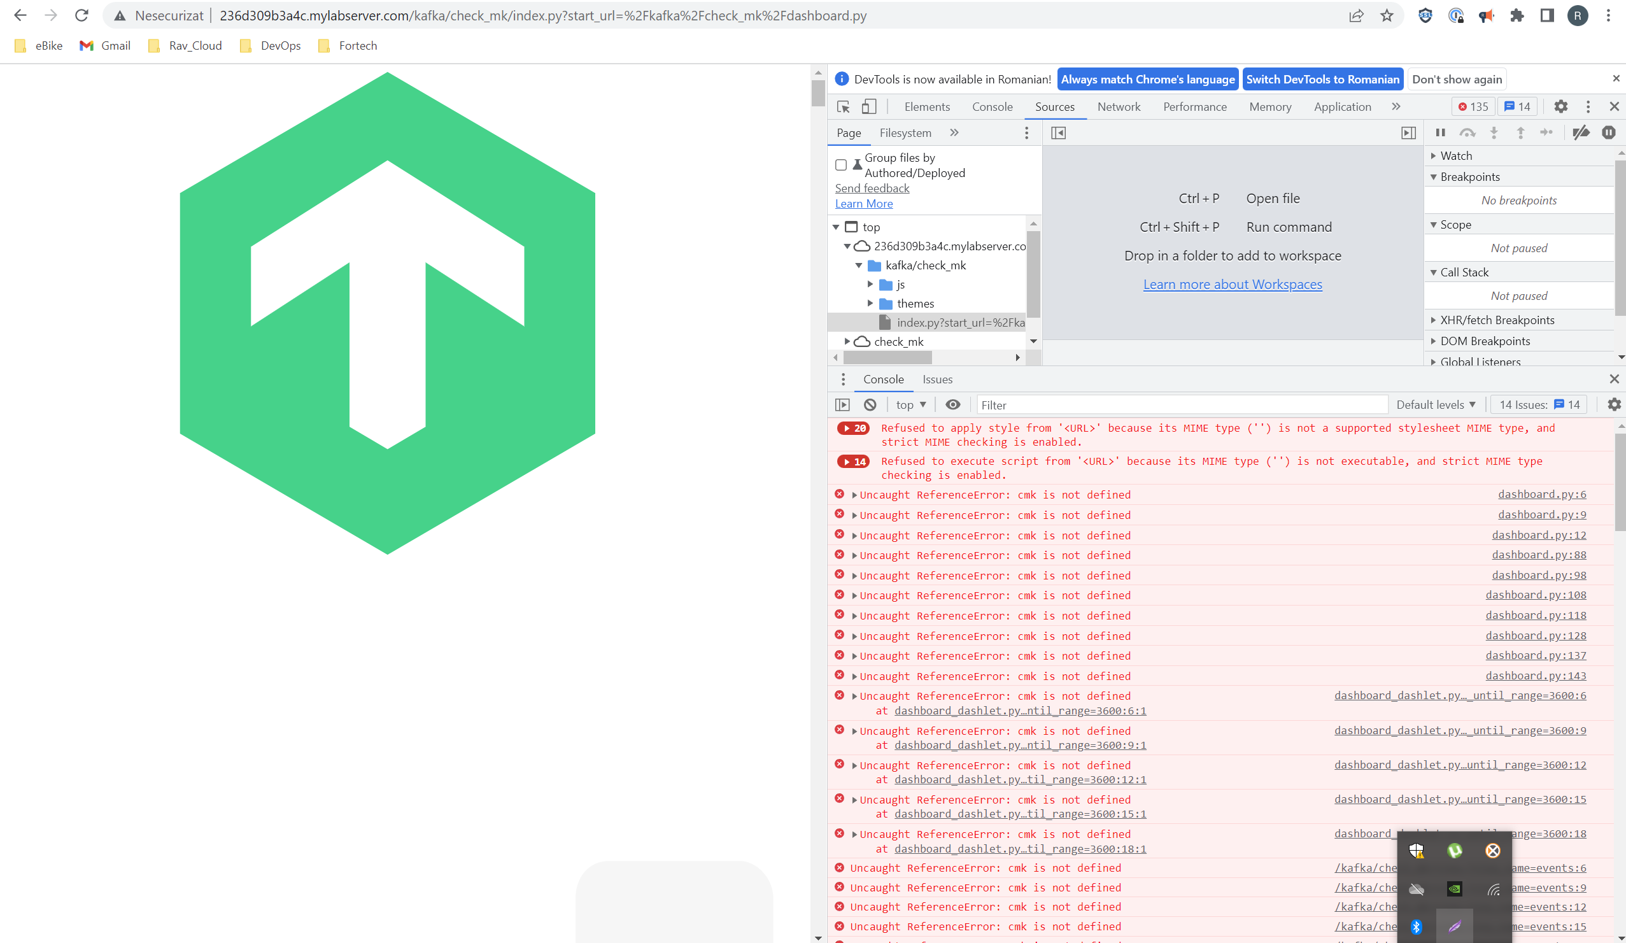Expand the Watch section
Screen dimensions: 1626x943
[1455, 156]
